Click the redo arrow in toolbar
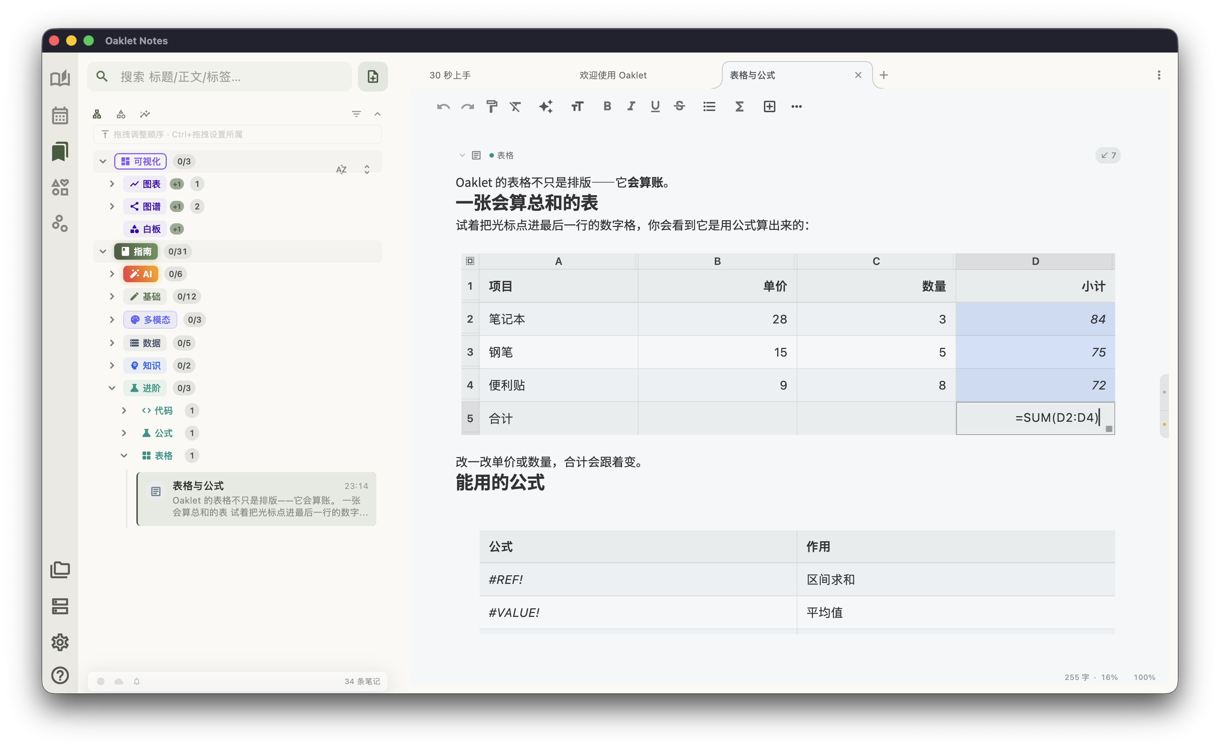The width and height of the screenshot is (1220, 749). tap(468, 107)
